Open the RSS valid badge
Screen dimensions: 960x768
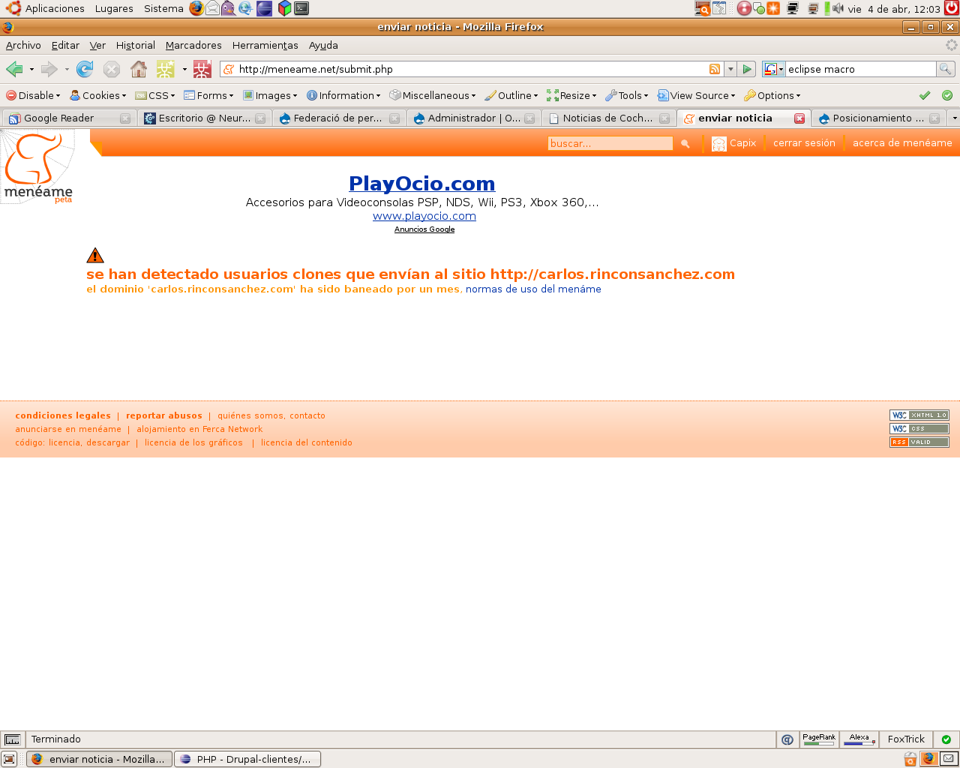(x=919, y=442)
